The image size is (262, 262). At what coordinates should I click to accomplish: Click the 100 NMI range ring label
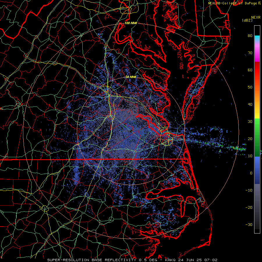(131, 23)
